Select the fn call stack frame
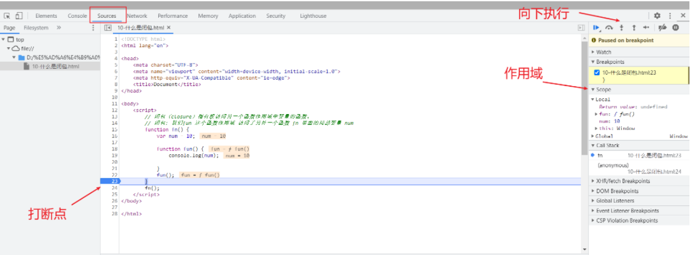Screen dimensions: 699x255 pyautogui.click(x=639, y=155)
